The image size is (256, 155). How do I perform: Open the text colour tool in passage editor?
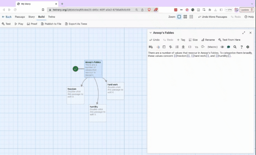pos(158,47)
